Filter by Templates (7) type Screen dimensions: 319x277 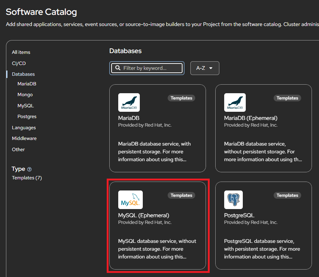pyautogui.click(x=27, y=178)
